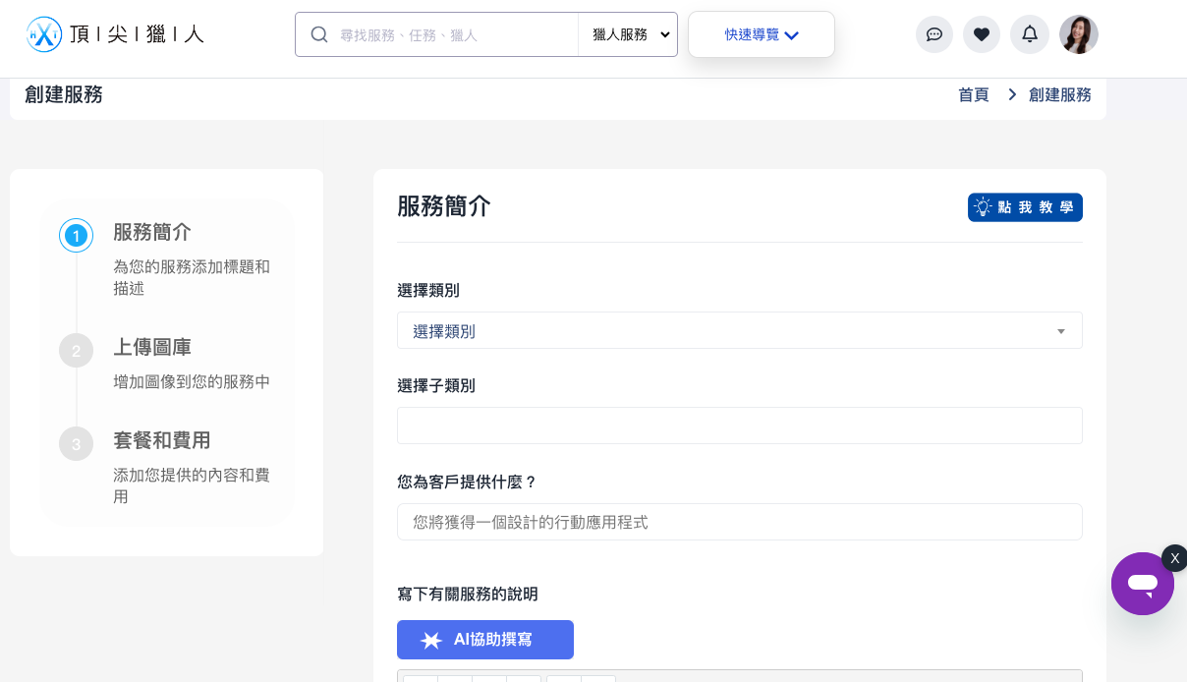1187x682 pixels.
Task: Open the purple chat widget bubble
Action: (x=1143, y=584)
